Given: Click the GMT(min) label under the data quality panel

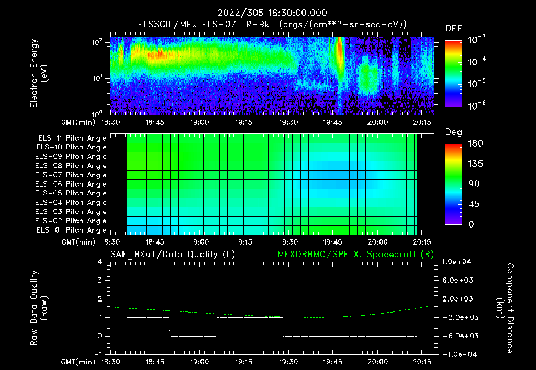Looking at the screenshot, I should coord(79,362).
